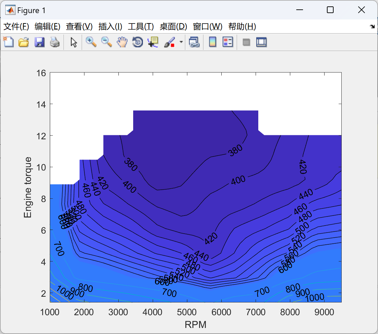Image resolution: width=378 pixels, height=334 pixels.
Task: Open the 窗口(W) menu
Action: point(207,27)
